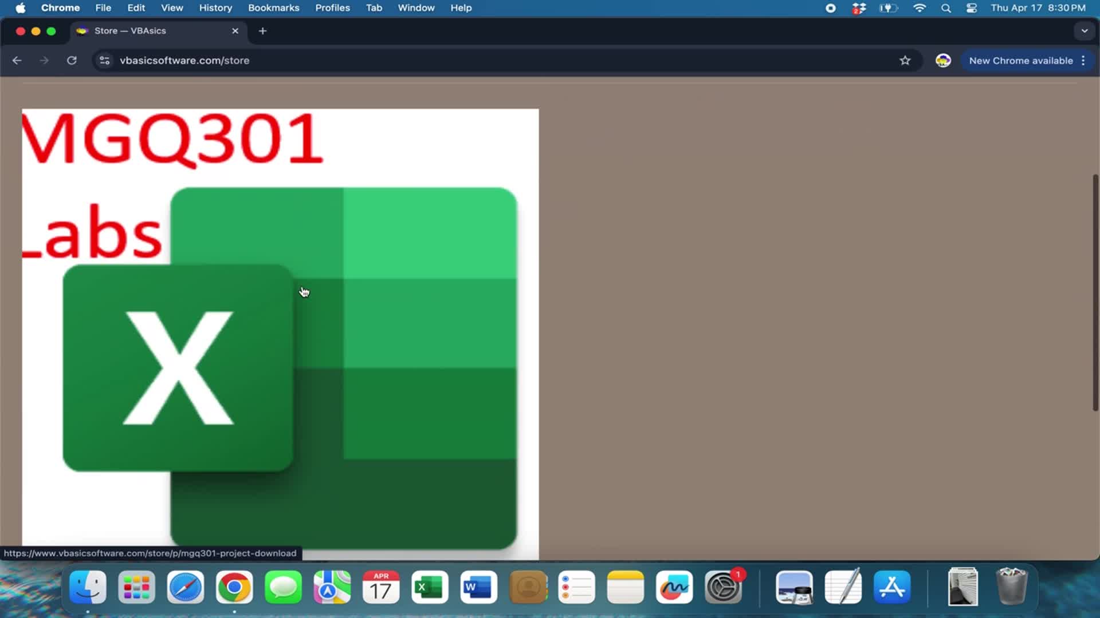Open Wi-Fi status in menu bar
This screenshot has height=618, width=1100.
tap(919, 8)
